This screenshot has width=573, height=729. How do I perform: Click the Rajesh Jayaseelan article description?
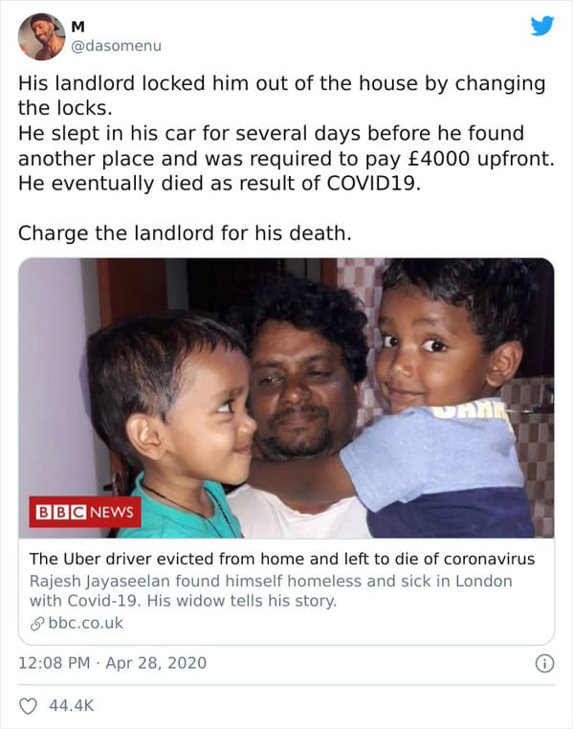(x=271, y=590)
